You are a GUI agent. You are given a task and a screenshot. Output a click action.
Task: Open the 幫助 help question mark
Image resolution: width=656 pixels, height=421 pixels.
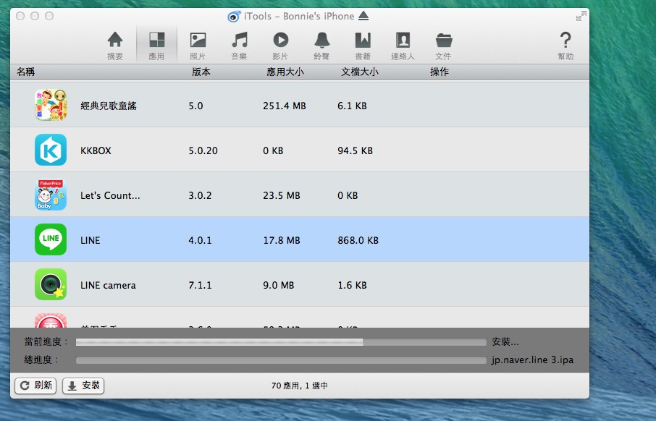(565, 46)
